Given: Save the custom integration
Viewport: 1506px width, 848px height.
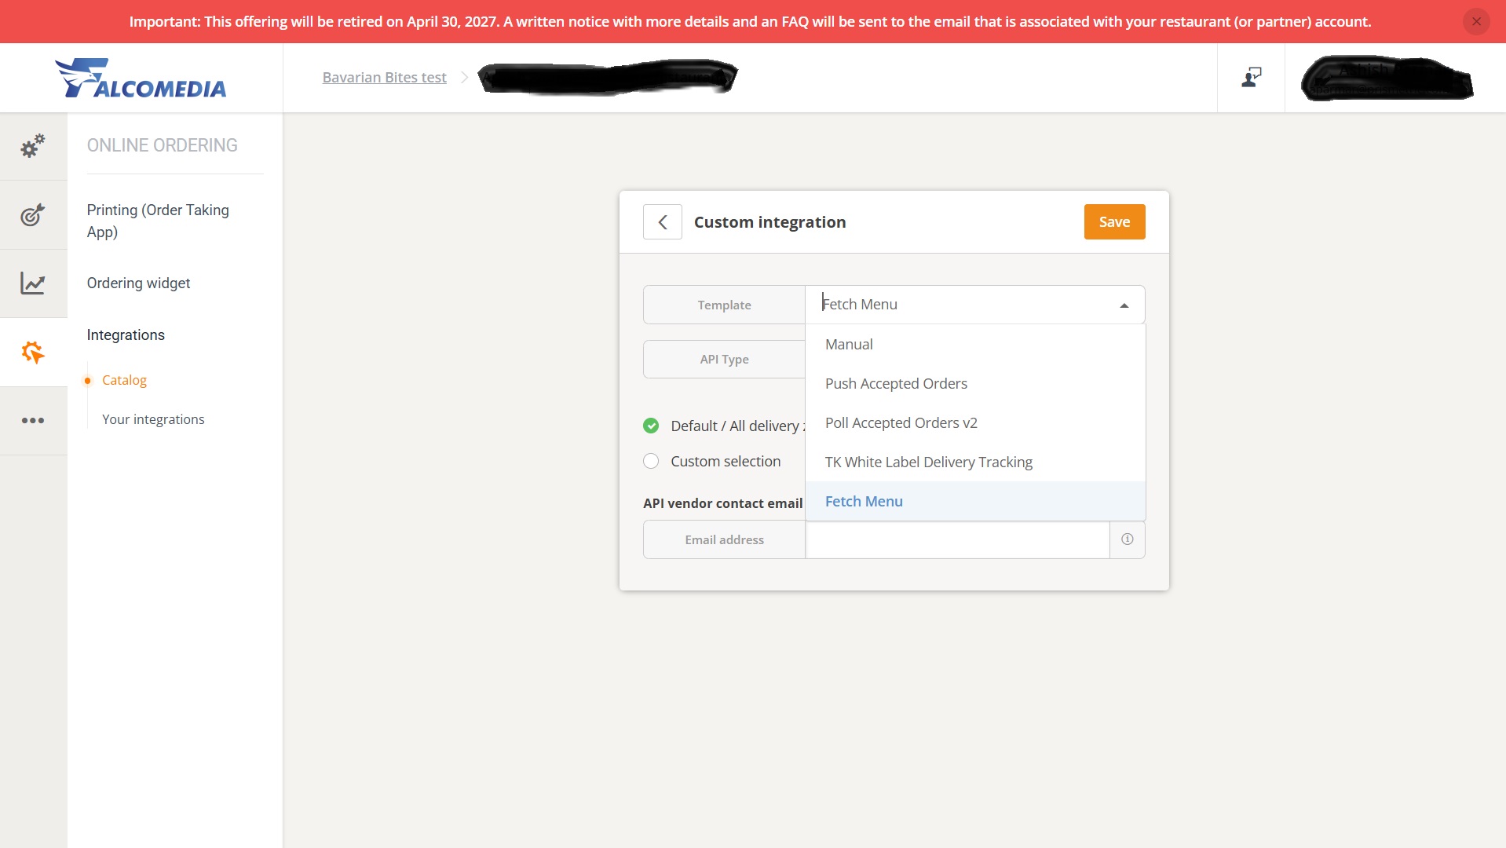Looking at the screenshot, I should [1114, 222].
